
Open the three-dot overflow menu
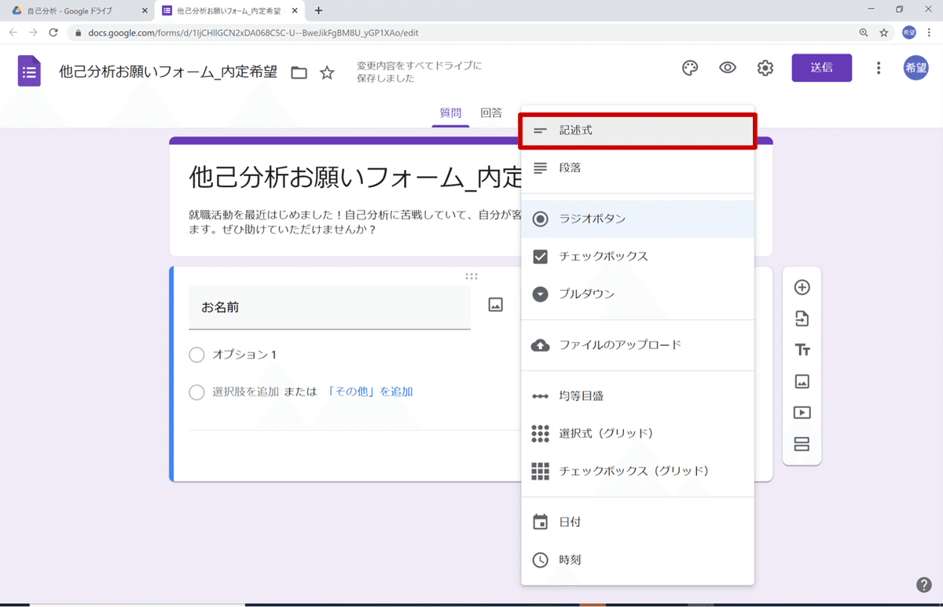(x=878, y=68)
